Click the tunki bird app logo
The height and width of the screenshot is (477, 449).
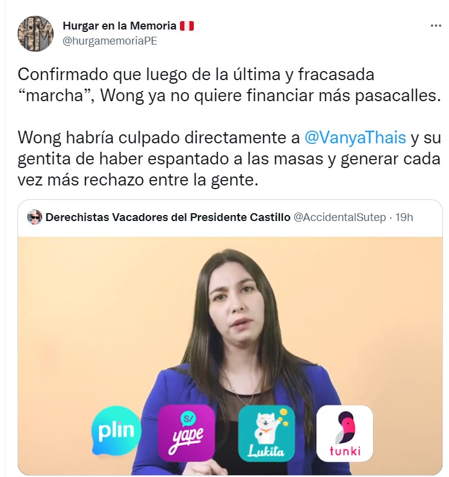pos(345,433)
